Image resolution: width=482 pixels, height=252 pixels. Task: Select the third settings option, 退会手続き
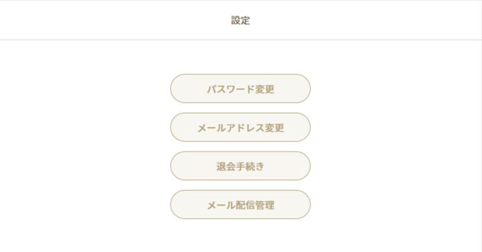point(240,167)
